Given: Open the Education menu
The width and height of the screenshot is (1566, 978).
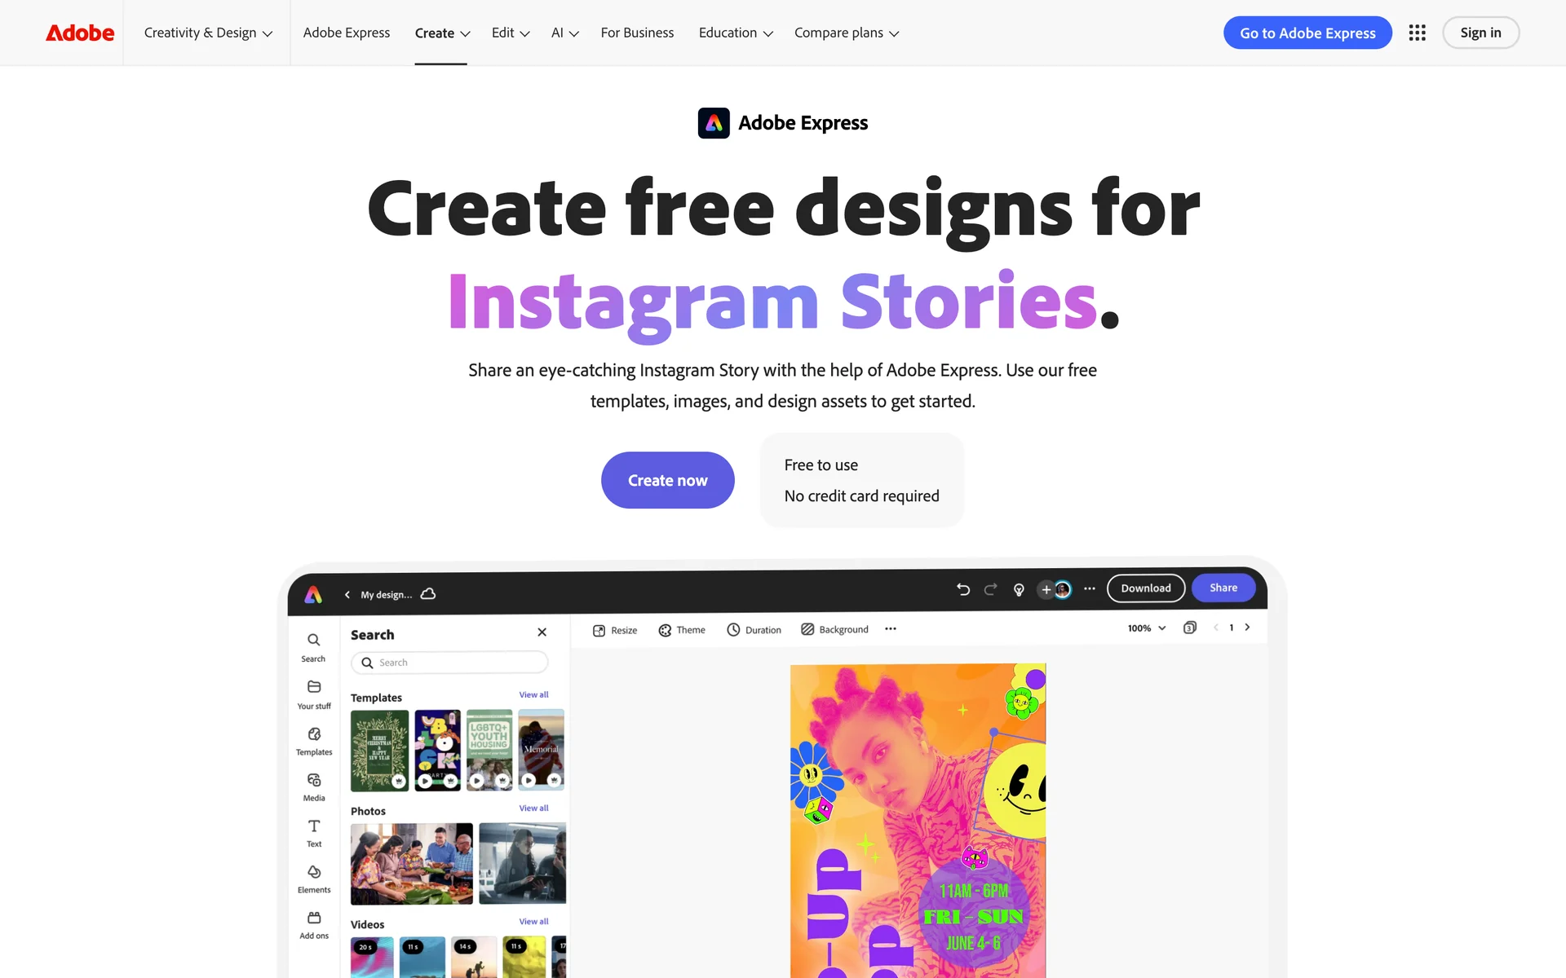Looking at the screenshot, I should [736, 33].
